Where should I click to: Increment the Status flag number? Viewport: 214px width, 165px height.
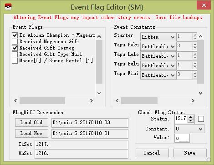click(x=191, y=117)
